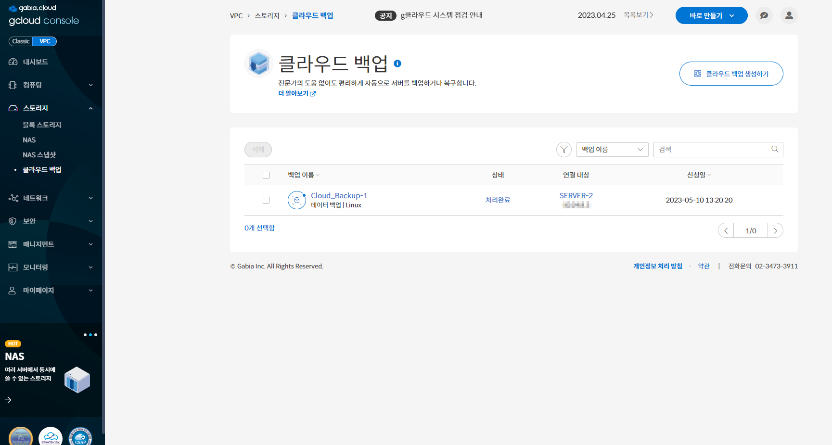The height and width of the screenshot is (445, 832).
Task: Click the Cloud Service certification badge
Action: (51, 437)
